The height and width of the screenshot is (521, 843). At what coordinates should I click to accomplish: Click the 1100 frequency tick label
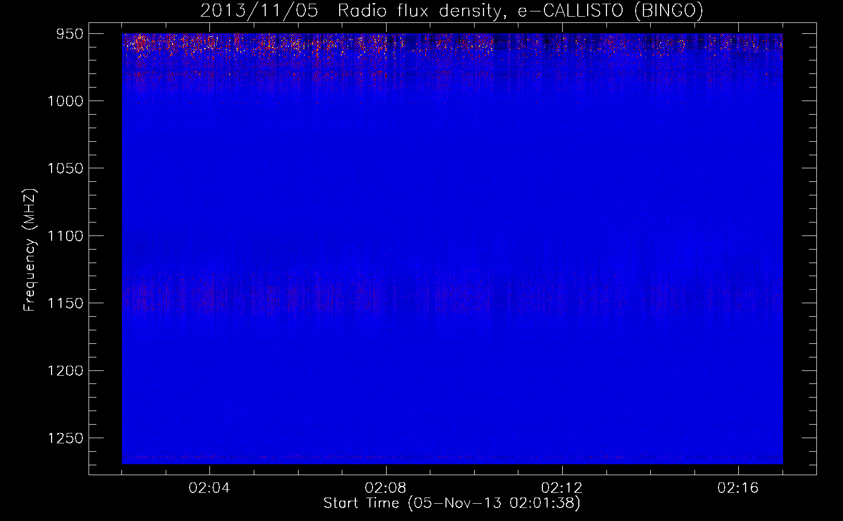click(x=65, y=236)
